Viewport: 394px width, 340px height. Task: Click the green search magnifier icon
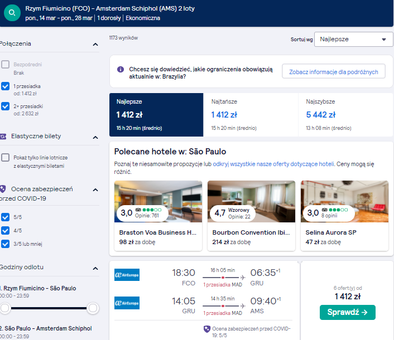[12, 13]
